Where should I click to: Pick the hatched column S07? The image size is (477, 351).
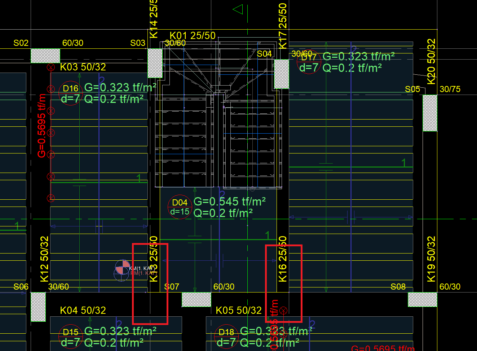[196, 300]
